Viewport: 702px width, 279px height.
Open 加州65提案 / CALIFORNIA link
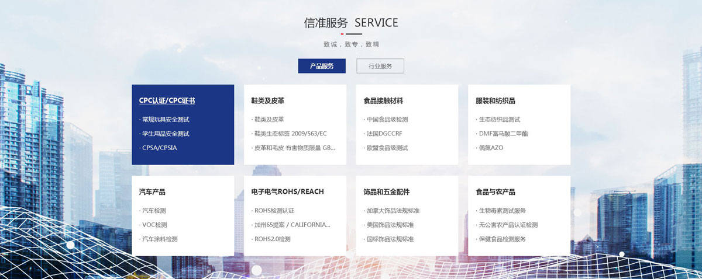pyautogui.click(x=292, y=225)
